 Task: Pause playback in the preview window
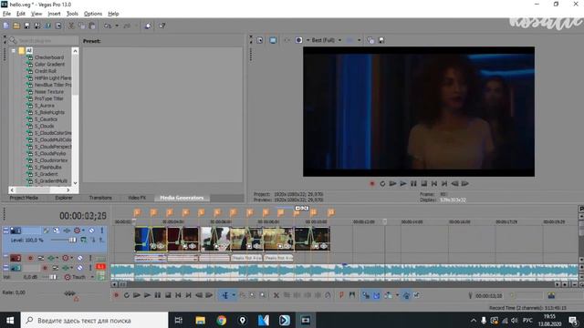tap(413, 184)
